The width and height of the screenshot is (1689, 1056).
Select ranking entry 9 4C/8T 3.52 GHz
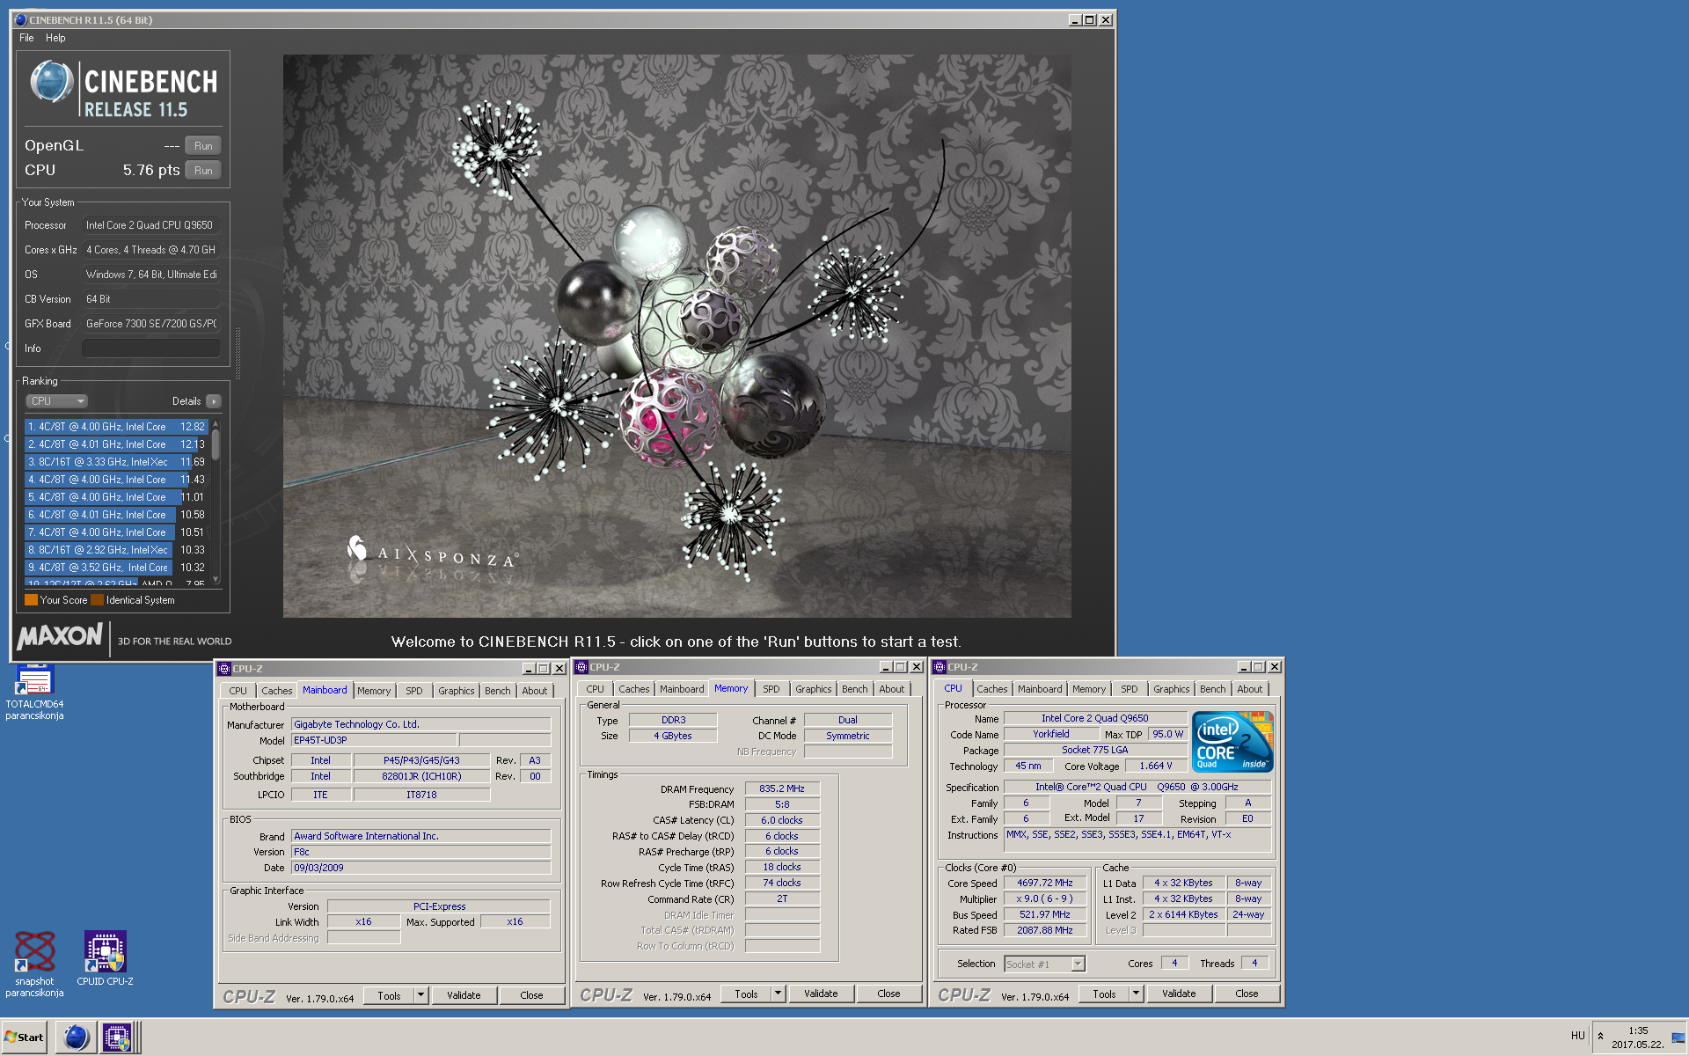115,568
